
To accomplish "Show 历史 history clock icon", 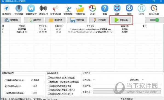I will [92, 10].
